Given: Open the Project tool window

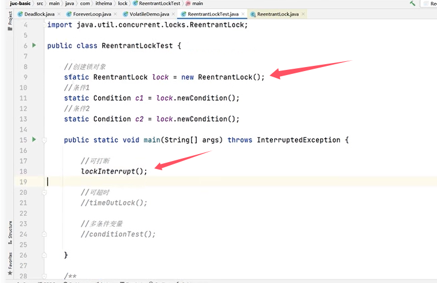Looking at the screenshot, I should coord(10,21).
